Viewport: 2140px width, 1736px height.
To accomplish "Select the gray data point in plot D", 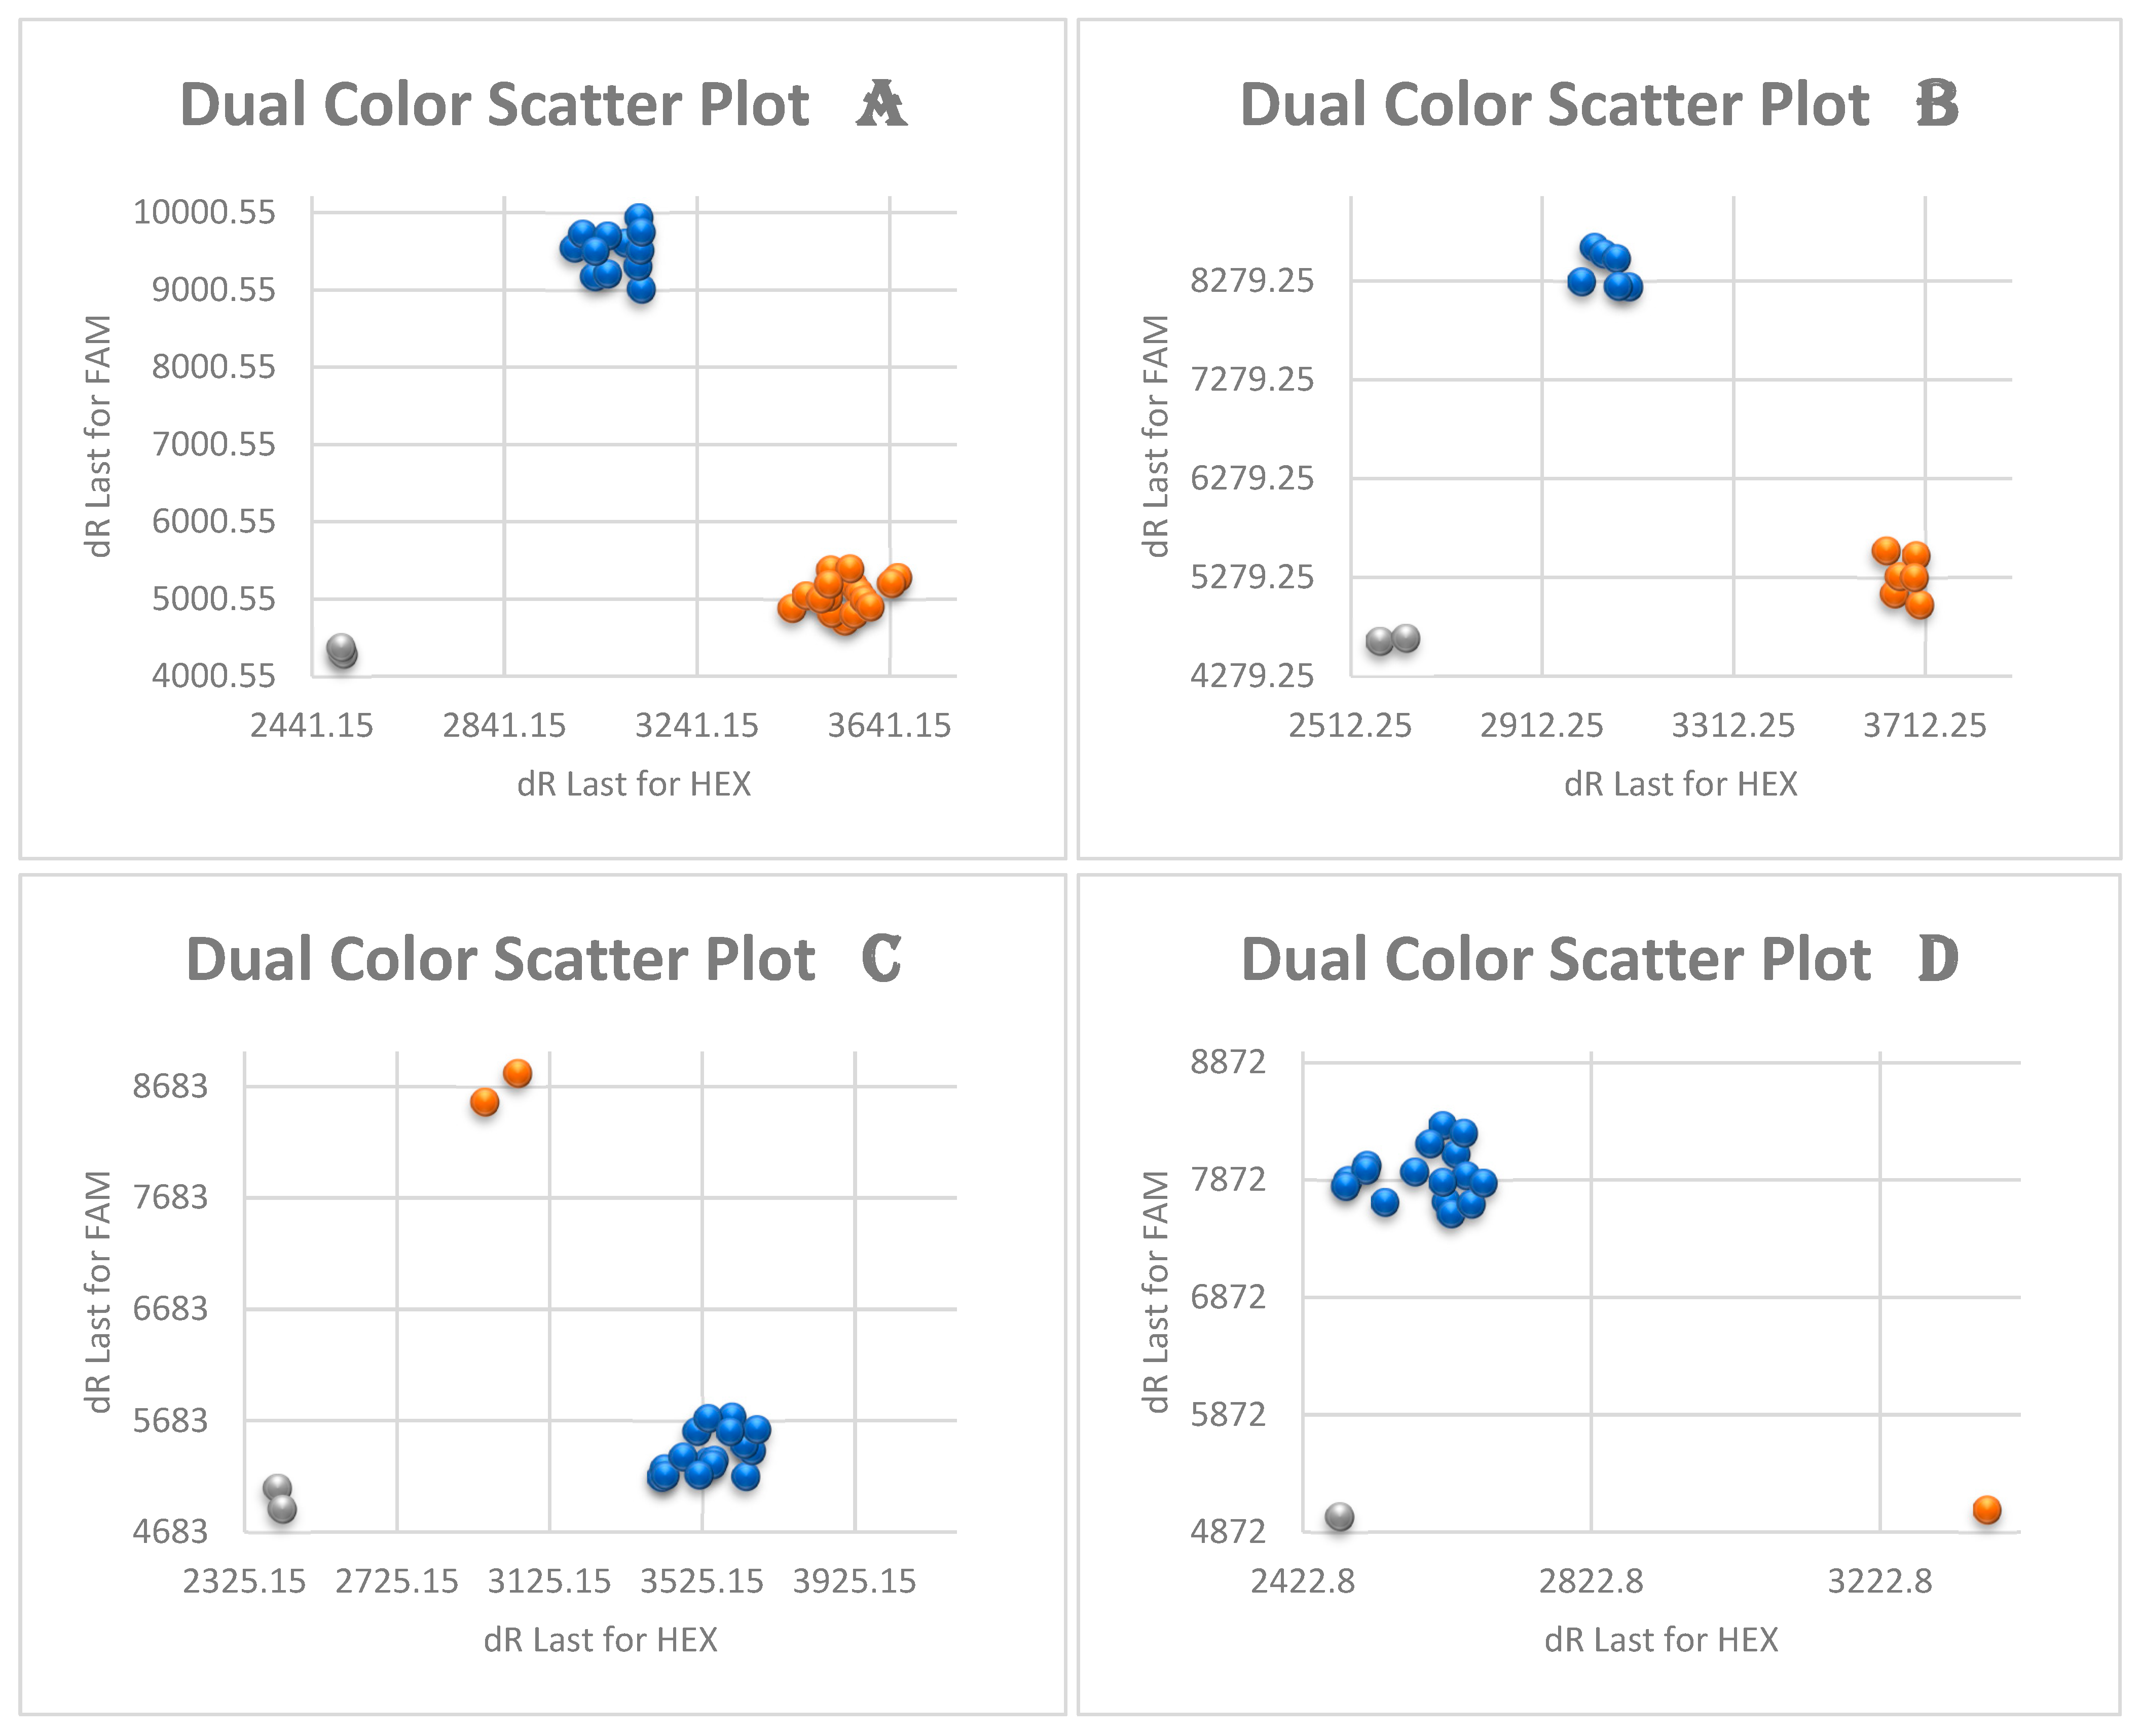I will pyautogui.click(x=1340, y=1517).
